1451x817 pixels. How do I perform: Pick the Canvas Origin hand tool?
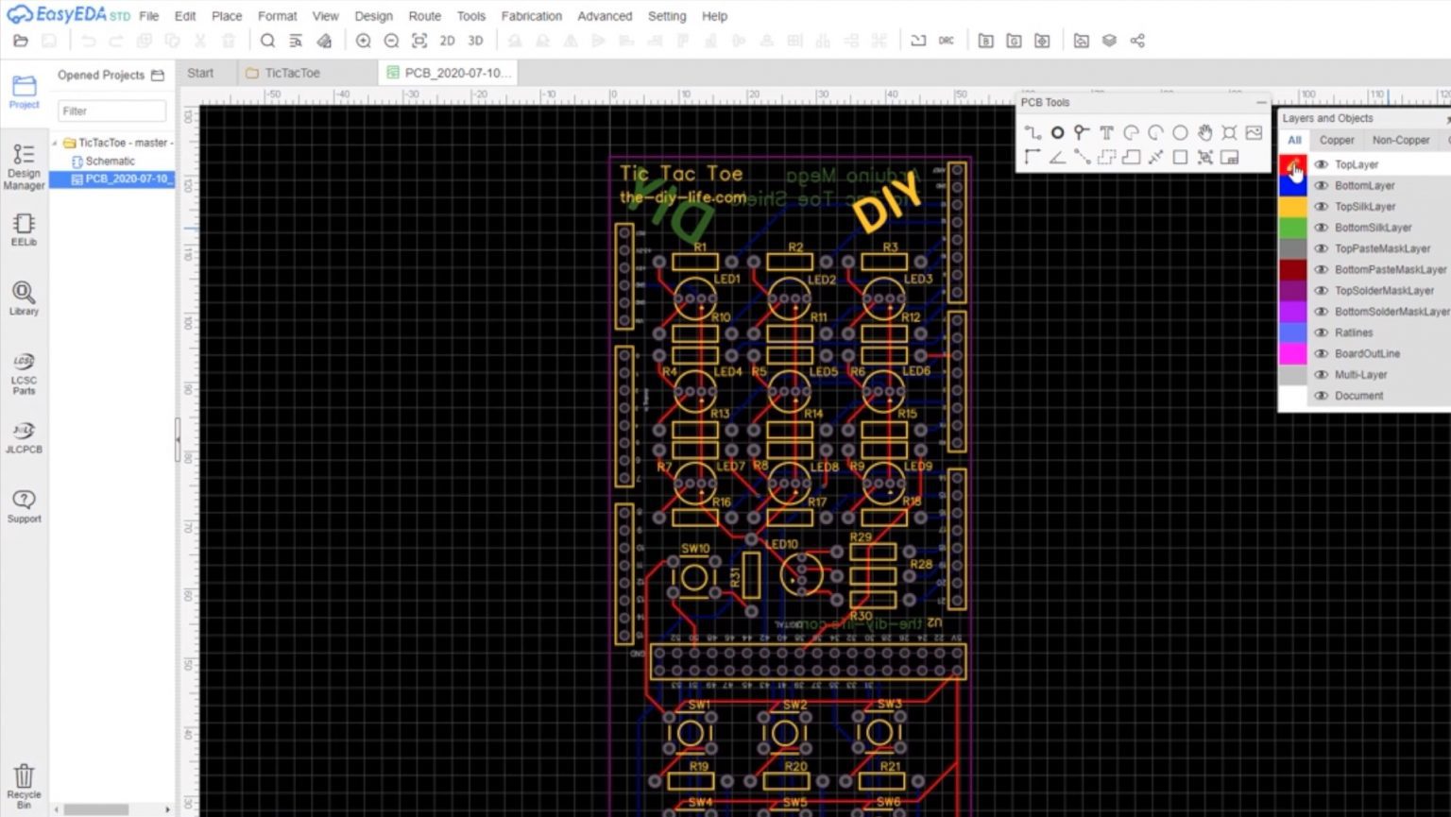tap(1205, 132)
